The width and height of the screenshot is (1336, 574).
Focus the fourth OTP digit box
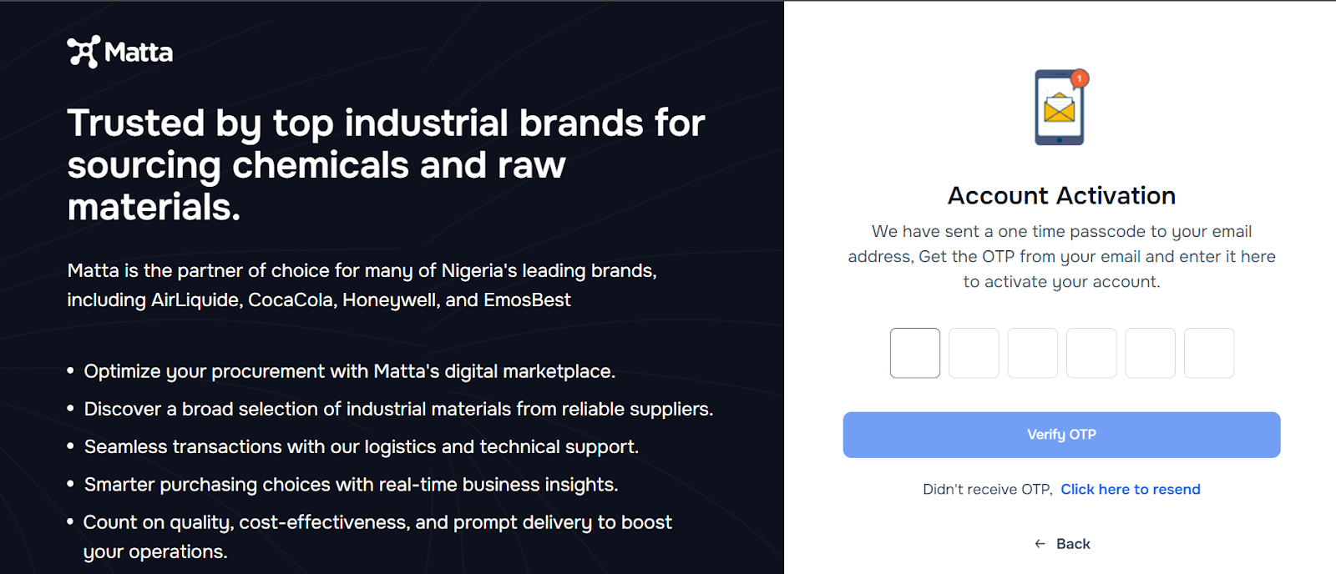click(x=1091, y=353)
